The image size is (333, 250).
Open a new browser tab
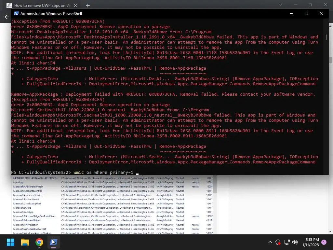pyautogui.click(x=88, y=6)
